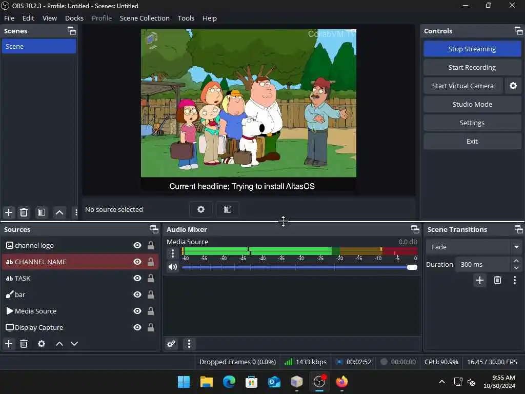Mute the Media Source speaker icon

pyautogui.click(x=173, y=267)
